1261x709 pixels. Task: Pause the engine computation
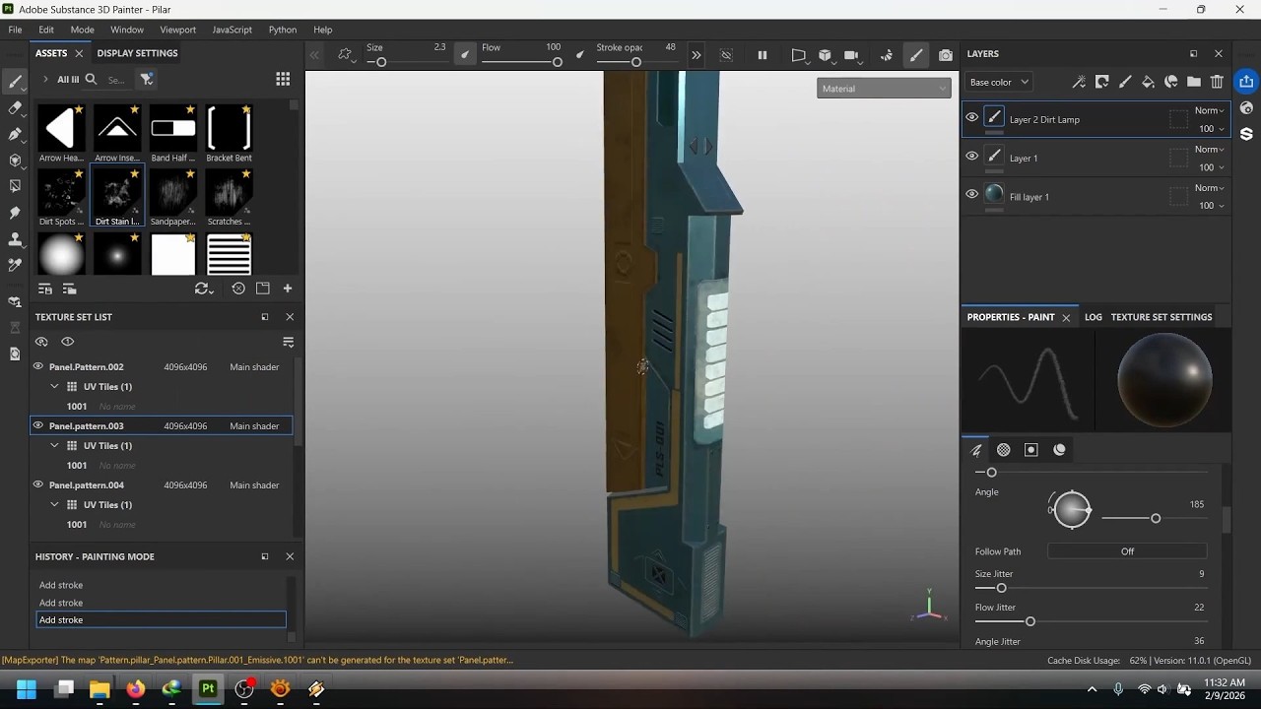762,55
